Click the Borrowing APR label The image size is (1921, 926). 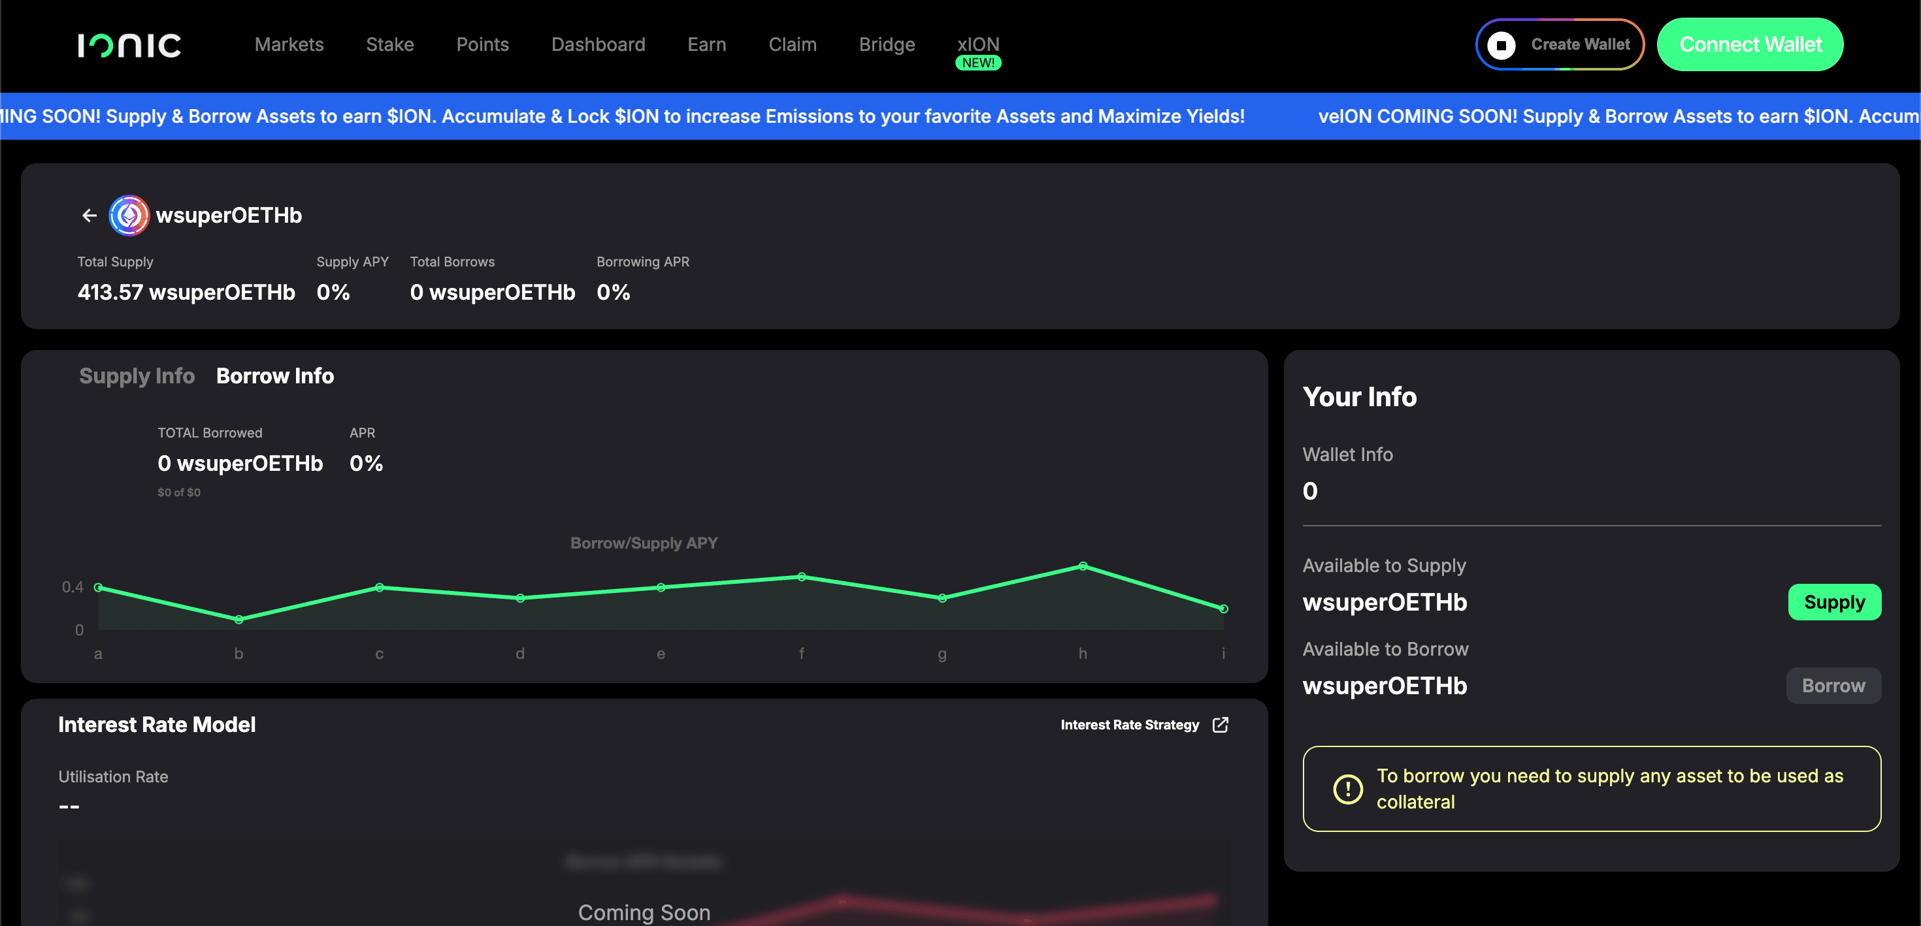pyautogui.click(x=642, y=262)
